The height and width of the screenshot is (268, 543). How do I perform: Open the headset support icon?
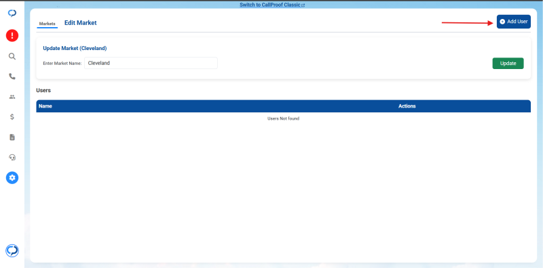pos(12,158)
